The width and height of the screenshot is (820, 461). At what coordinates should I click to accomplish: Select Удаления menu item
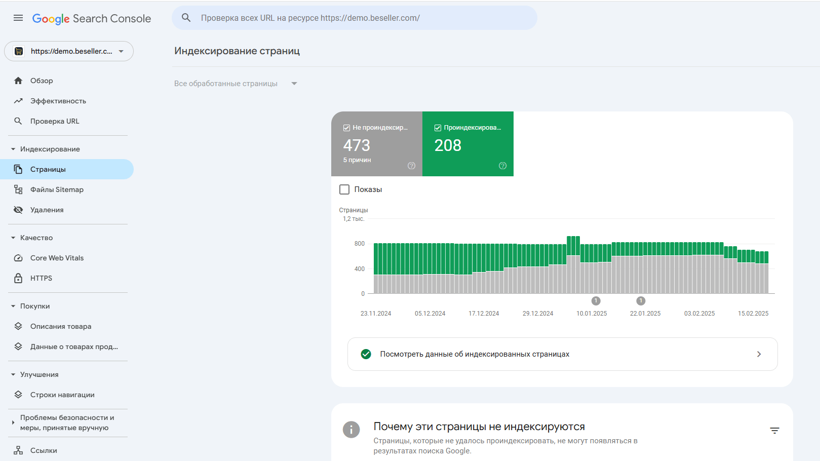click(x=47, y=210)
